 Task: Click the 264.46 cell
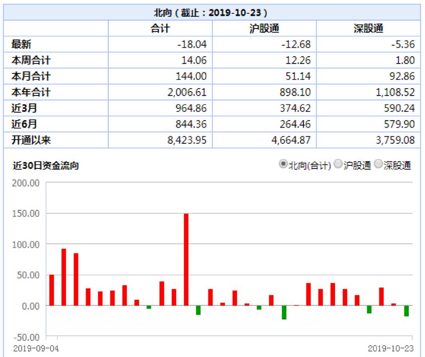click(296, 124)
